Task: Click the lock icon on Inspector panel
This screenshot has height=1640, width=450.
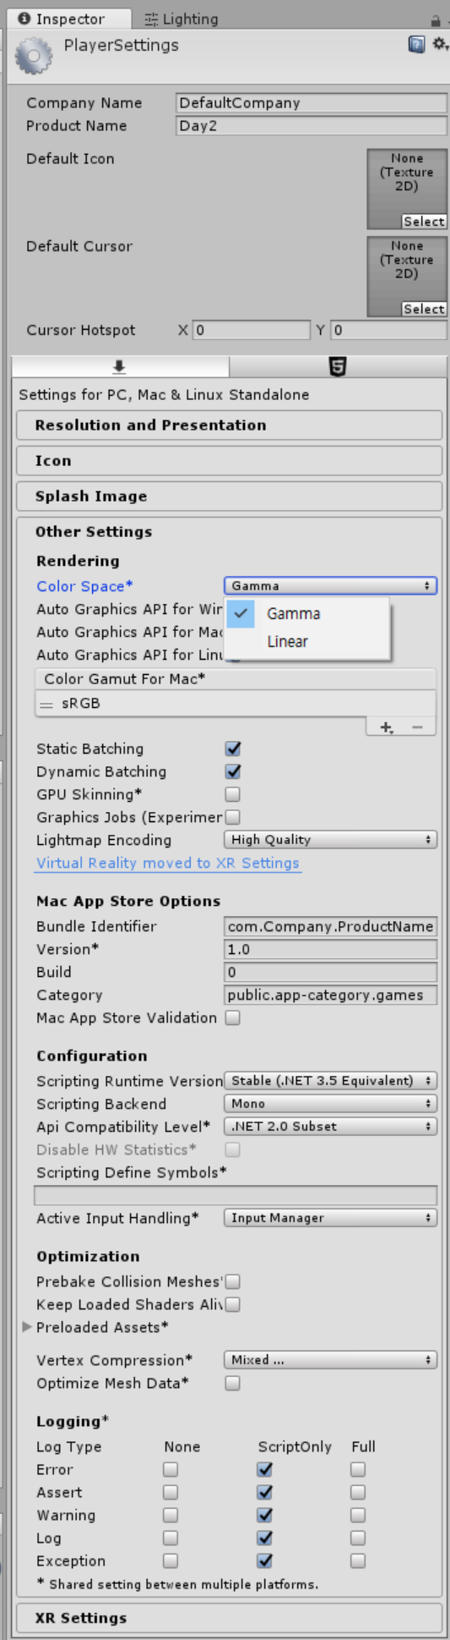Action: [x=436, y=19]
